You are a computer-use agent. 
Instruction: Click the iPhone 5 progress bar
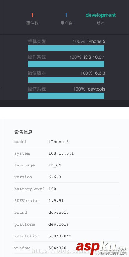66,48
